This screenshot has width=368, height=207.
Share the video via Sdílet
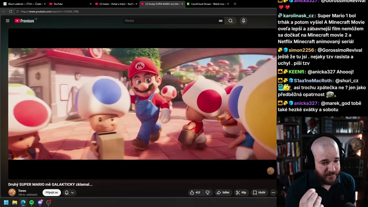pos(223,193)
